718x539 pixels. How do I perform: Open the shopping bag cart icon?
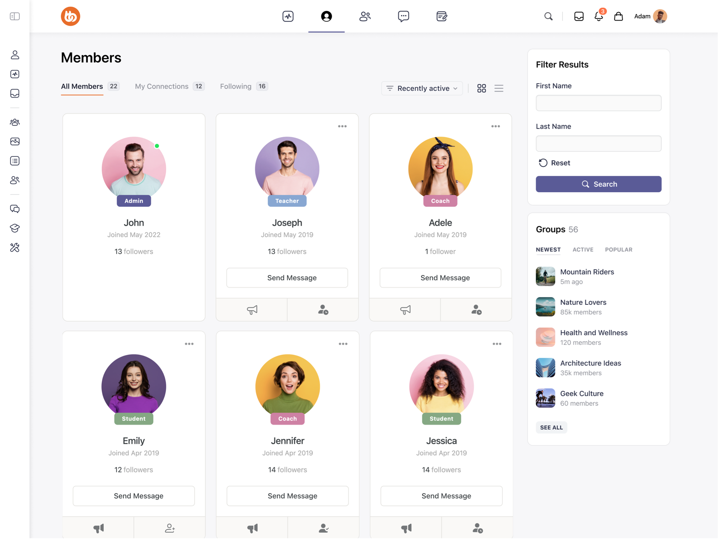[618, 16]
